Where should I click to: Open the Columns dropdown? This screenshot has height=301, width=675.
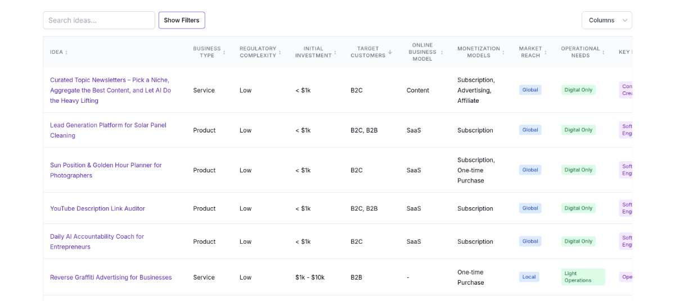pos(606,20)
